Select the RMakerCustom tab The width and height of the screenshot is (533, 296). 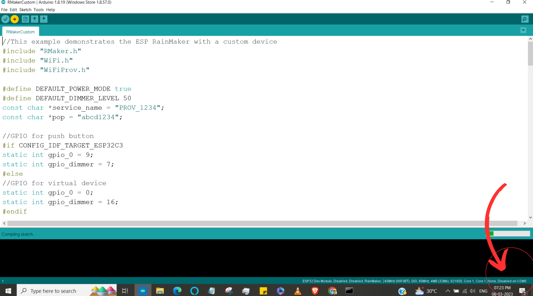tap(21, 32)
